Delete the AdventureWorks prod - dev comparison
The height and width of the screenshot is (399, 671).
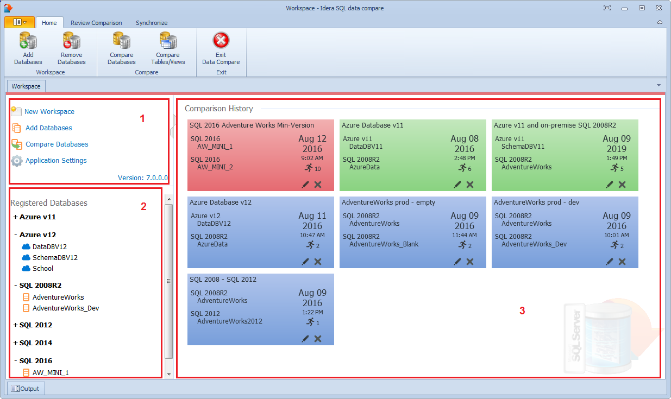click(622, 262)
